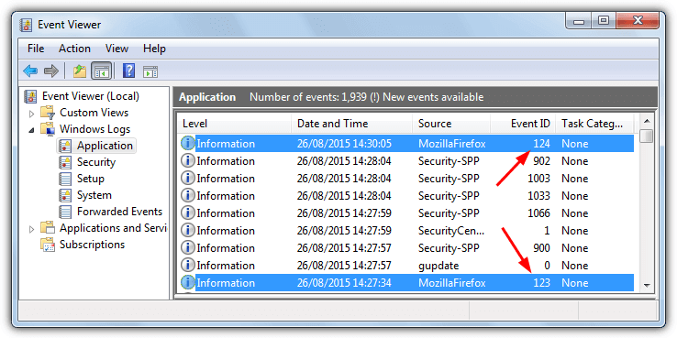Click the Forwarded Events log icon
Viewport: 677px width, 338px height.
pyautogui.click(x=65, y=212)
